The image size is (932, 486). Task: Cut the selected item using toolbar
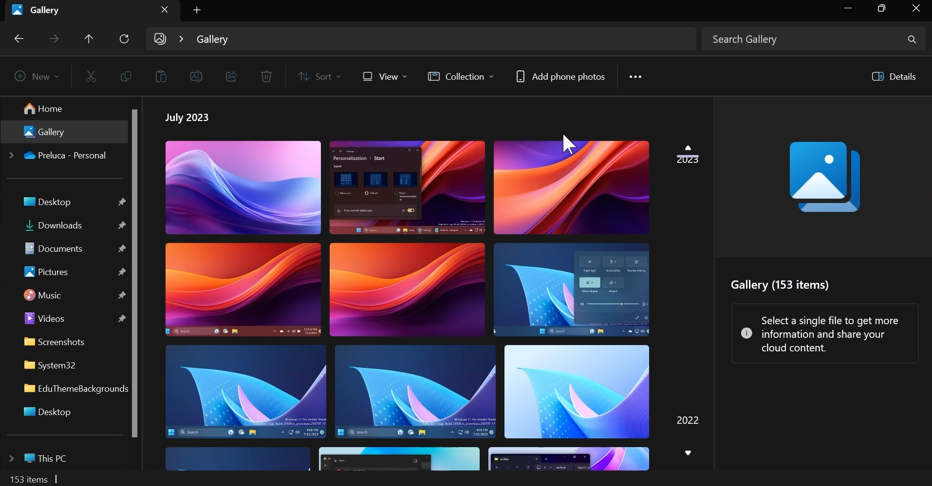[91, 76]
